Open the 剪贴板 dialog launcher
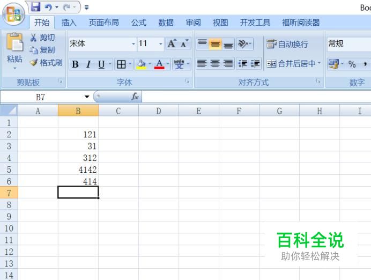This screenshot has height=280, width=371. click(x=61, y=81)
